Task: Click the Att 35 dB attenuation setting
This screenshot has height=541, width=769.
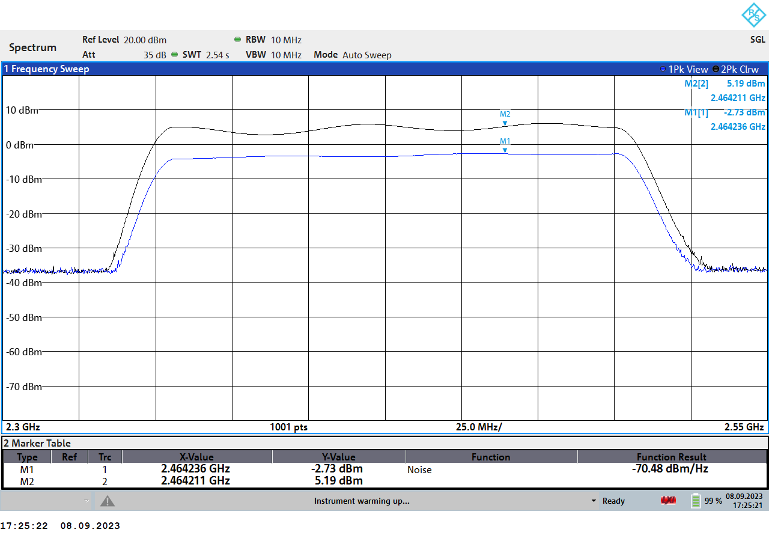Action: (124, 55)
